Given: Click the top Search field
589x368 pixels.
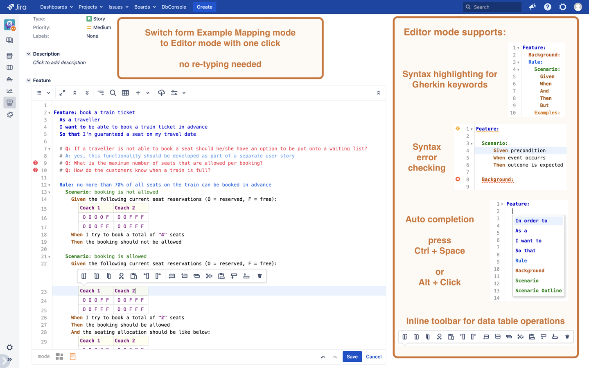Looking at the screenshot, I should 492,7.
